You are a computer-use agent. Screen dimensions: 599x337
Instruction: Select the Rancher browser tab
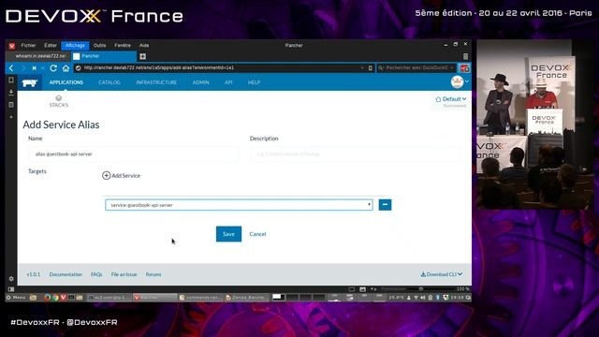pyautogui.click(x=104, y=56)
